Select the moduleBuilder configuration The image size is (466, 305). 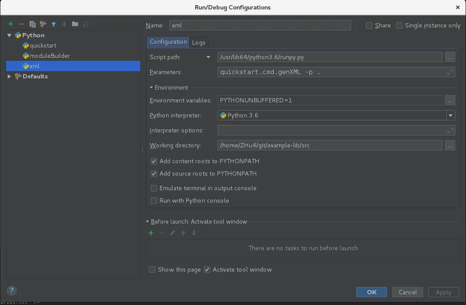pyautogui.click(x=49, y=56)
